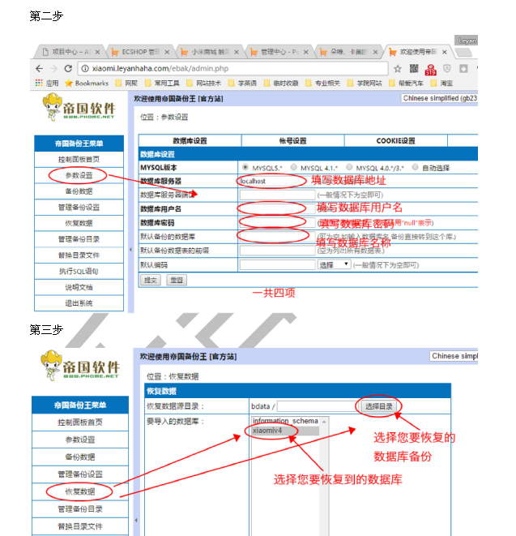Collapse sidebar arrow in 第三步 screenshot

pyautogui.click(x=136, y=520)
